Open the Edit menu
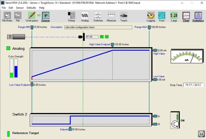The image size is (206, 139). point(11,8)
